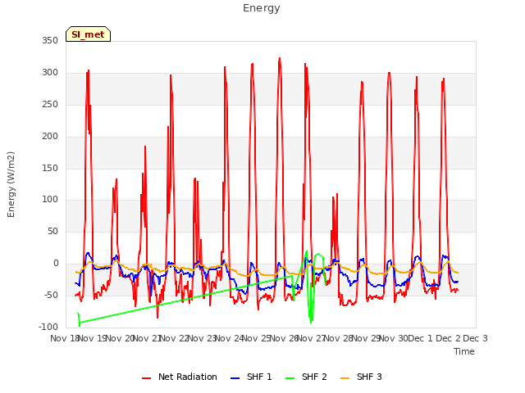This screenshot has height=393, width=525.
Task: Click the 50 y-axis tick label
Action: pos(52,231)
